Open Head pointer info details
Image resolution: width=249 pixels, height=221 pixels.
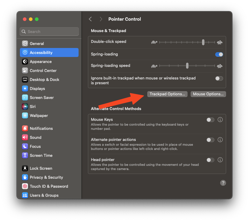[x=220, y=160]
